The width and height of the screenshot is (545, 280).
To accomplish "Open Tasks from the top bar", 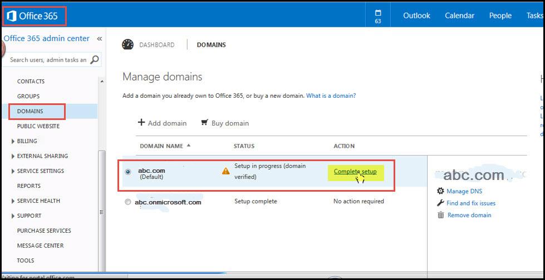I will click(536, 16).
